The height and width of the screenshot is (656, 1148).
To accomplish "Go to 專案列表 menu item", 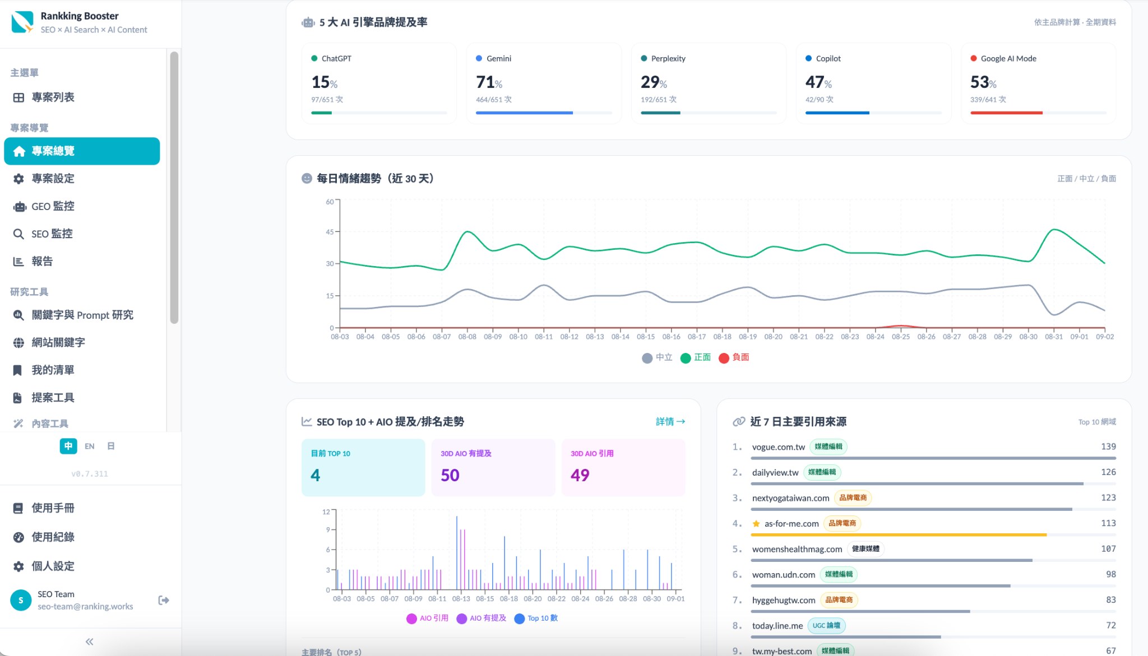I will tap(82, 97).
